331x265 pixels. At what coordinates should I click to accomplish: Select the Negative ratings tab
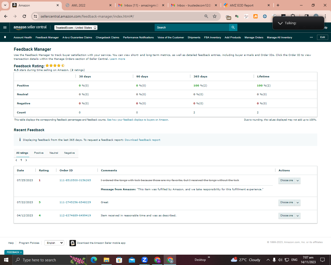tap(69, 153)
